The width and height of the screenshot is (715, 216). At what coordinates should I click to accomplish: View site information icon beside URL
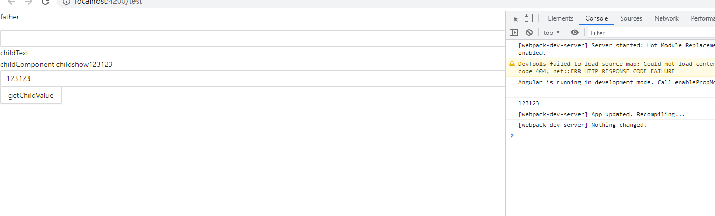point(66,2)
